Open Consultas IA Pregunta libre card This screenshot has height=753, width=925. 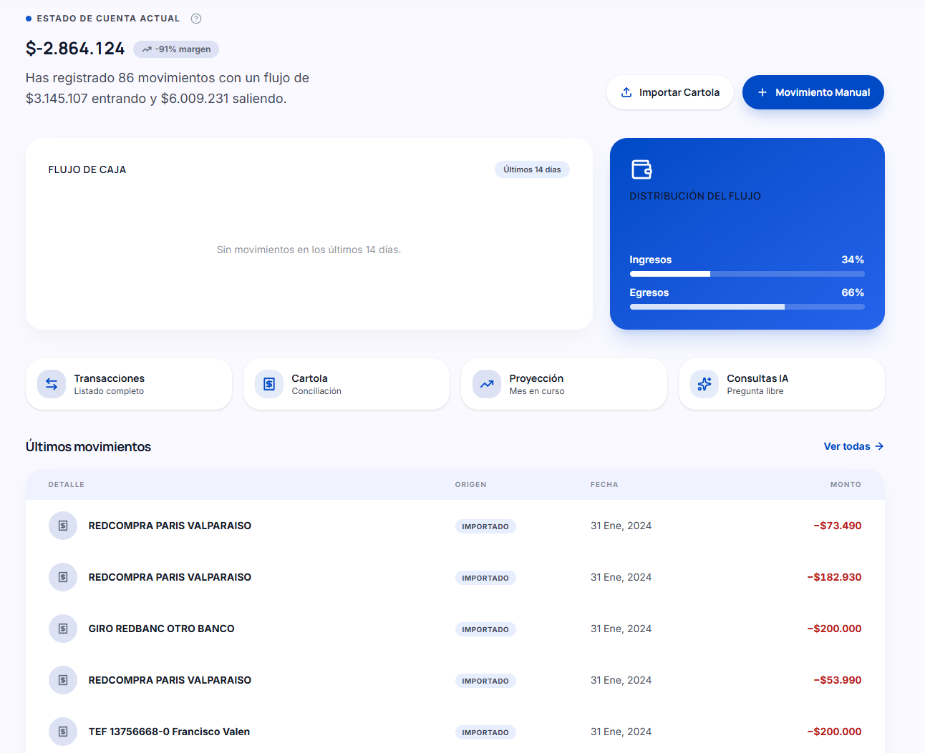[x=782, y=384]
